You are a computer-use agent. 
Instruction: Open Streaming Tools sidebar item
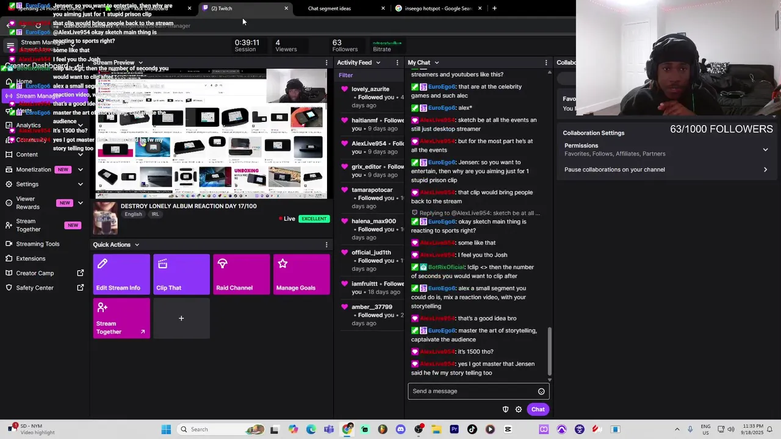(38, 244)
